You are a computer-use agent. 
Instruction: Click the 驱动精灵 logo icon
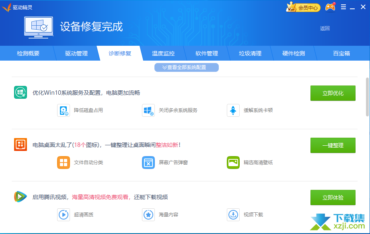click(x=6, y=7)
